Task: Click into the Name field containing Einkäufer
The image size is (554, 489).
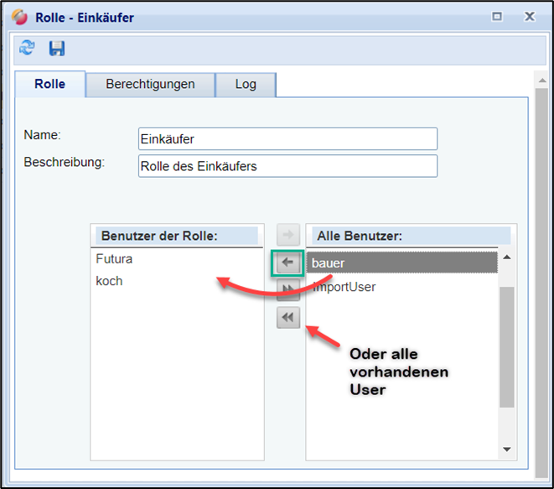Action: [287, 139]
